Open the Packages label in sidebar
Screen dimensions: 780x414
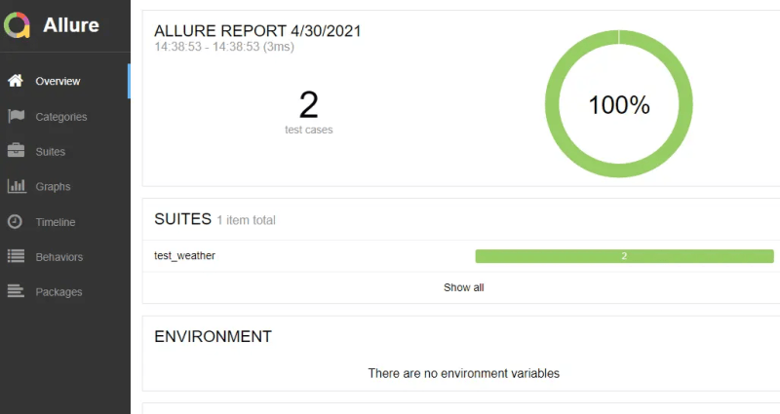click(58, 292)
